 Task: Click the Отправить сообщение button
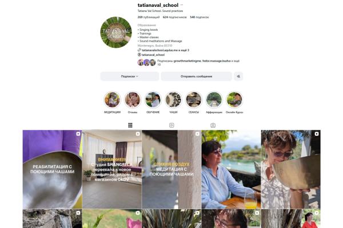pyautogui.click(x=196, y=76)
